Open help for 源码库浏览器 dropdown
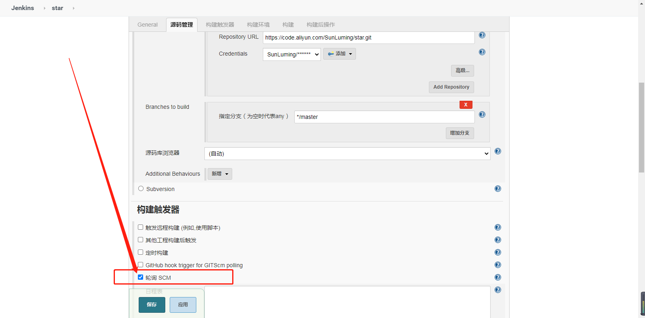The width and height of the screenshot is (645, 318). click(498, 151)
